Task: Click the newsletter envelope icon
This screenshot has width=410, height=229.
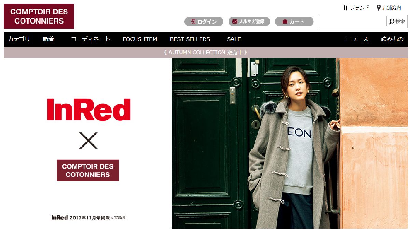Action: (235, 22)
